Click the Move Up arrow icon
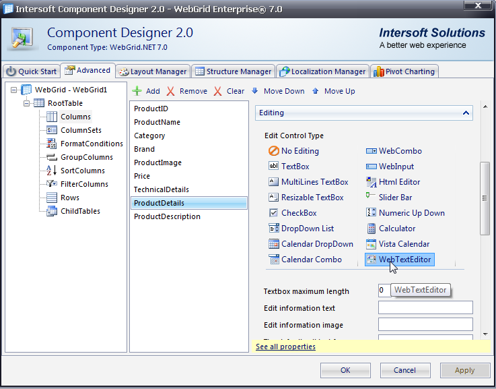The width and height of the screenshot is (496, 389). [316, 91]
